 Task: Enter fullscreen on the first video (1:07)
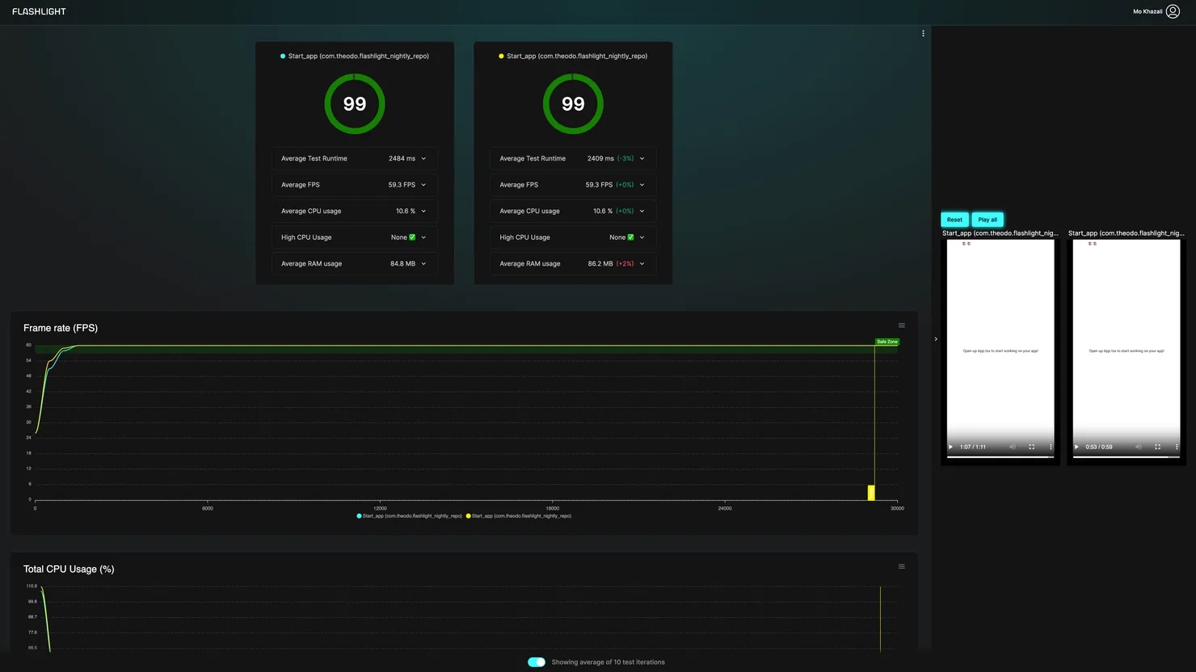coord(1031,447)
